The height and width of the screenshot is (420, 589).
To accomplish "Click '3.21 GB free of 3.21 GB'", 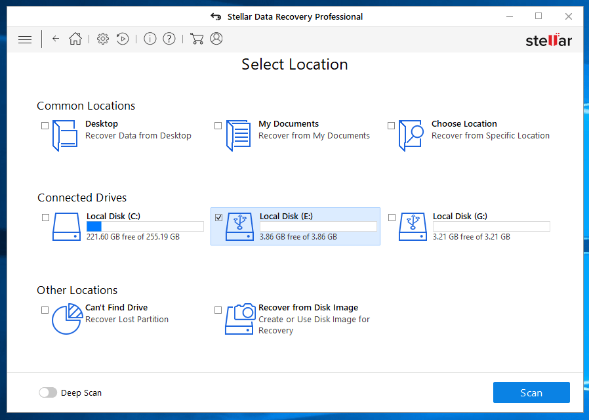I will click(472, 237).
